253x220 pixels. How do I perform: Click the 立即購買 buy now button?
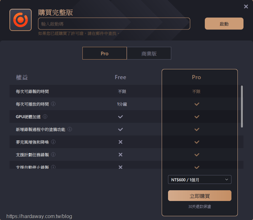(200, 196)
